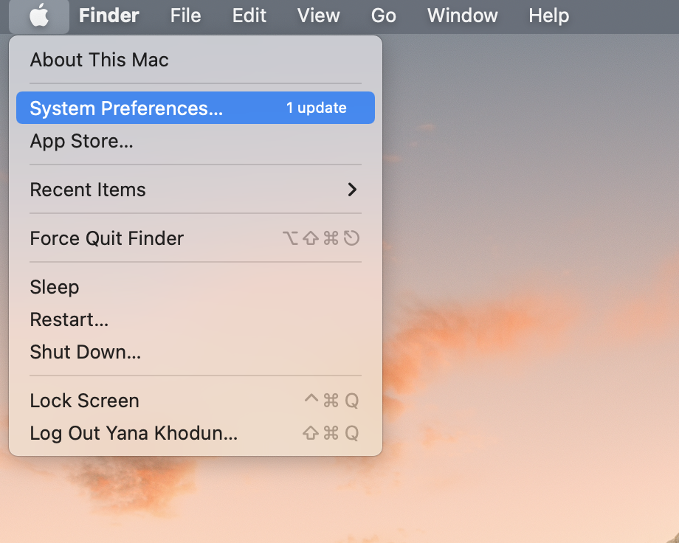Open the Finder menu in menu bar
This screenshot has width=679, height=543.
tap(108, 15)
